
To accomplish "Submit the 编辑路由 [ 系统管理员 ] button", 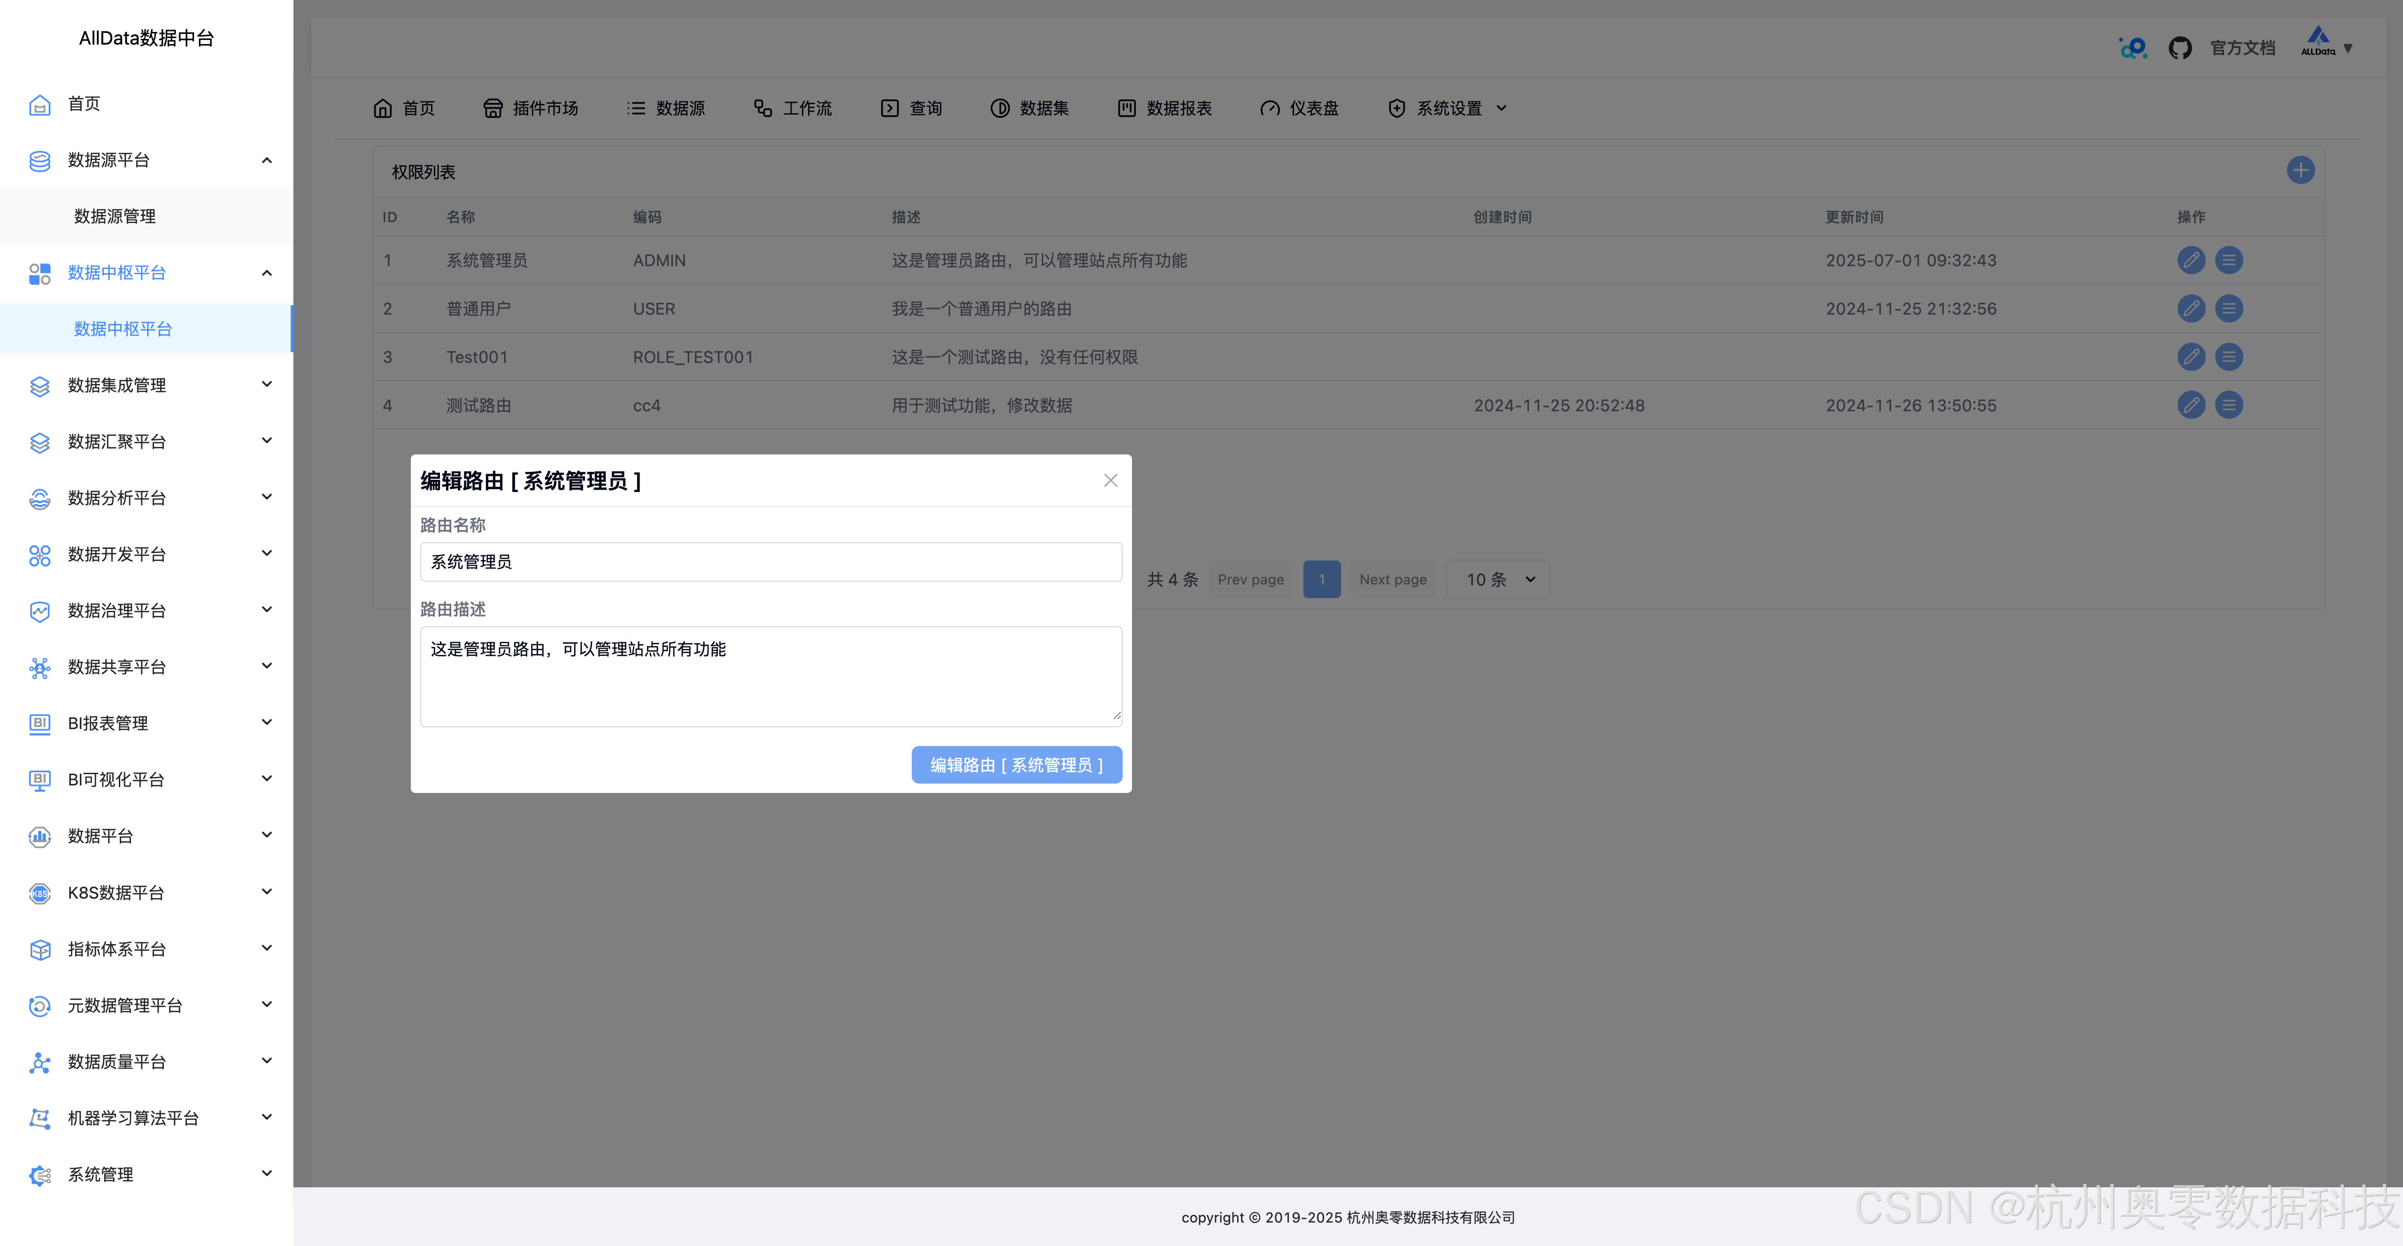I will point(1017,766).
